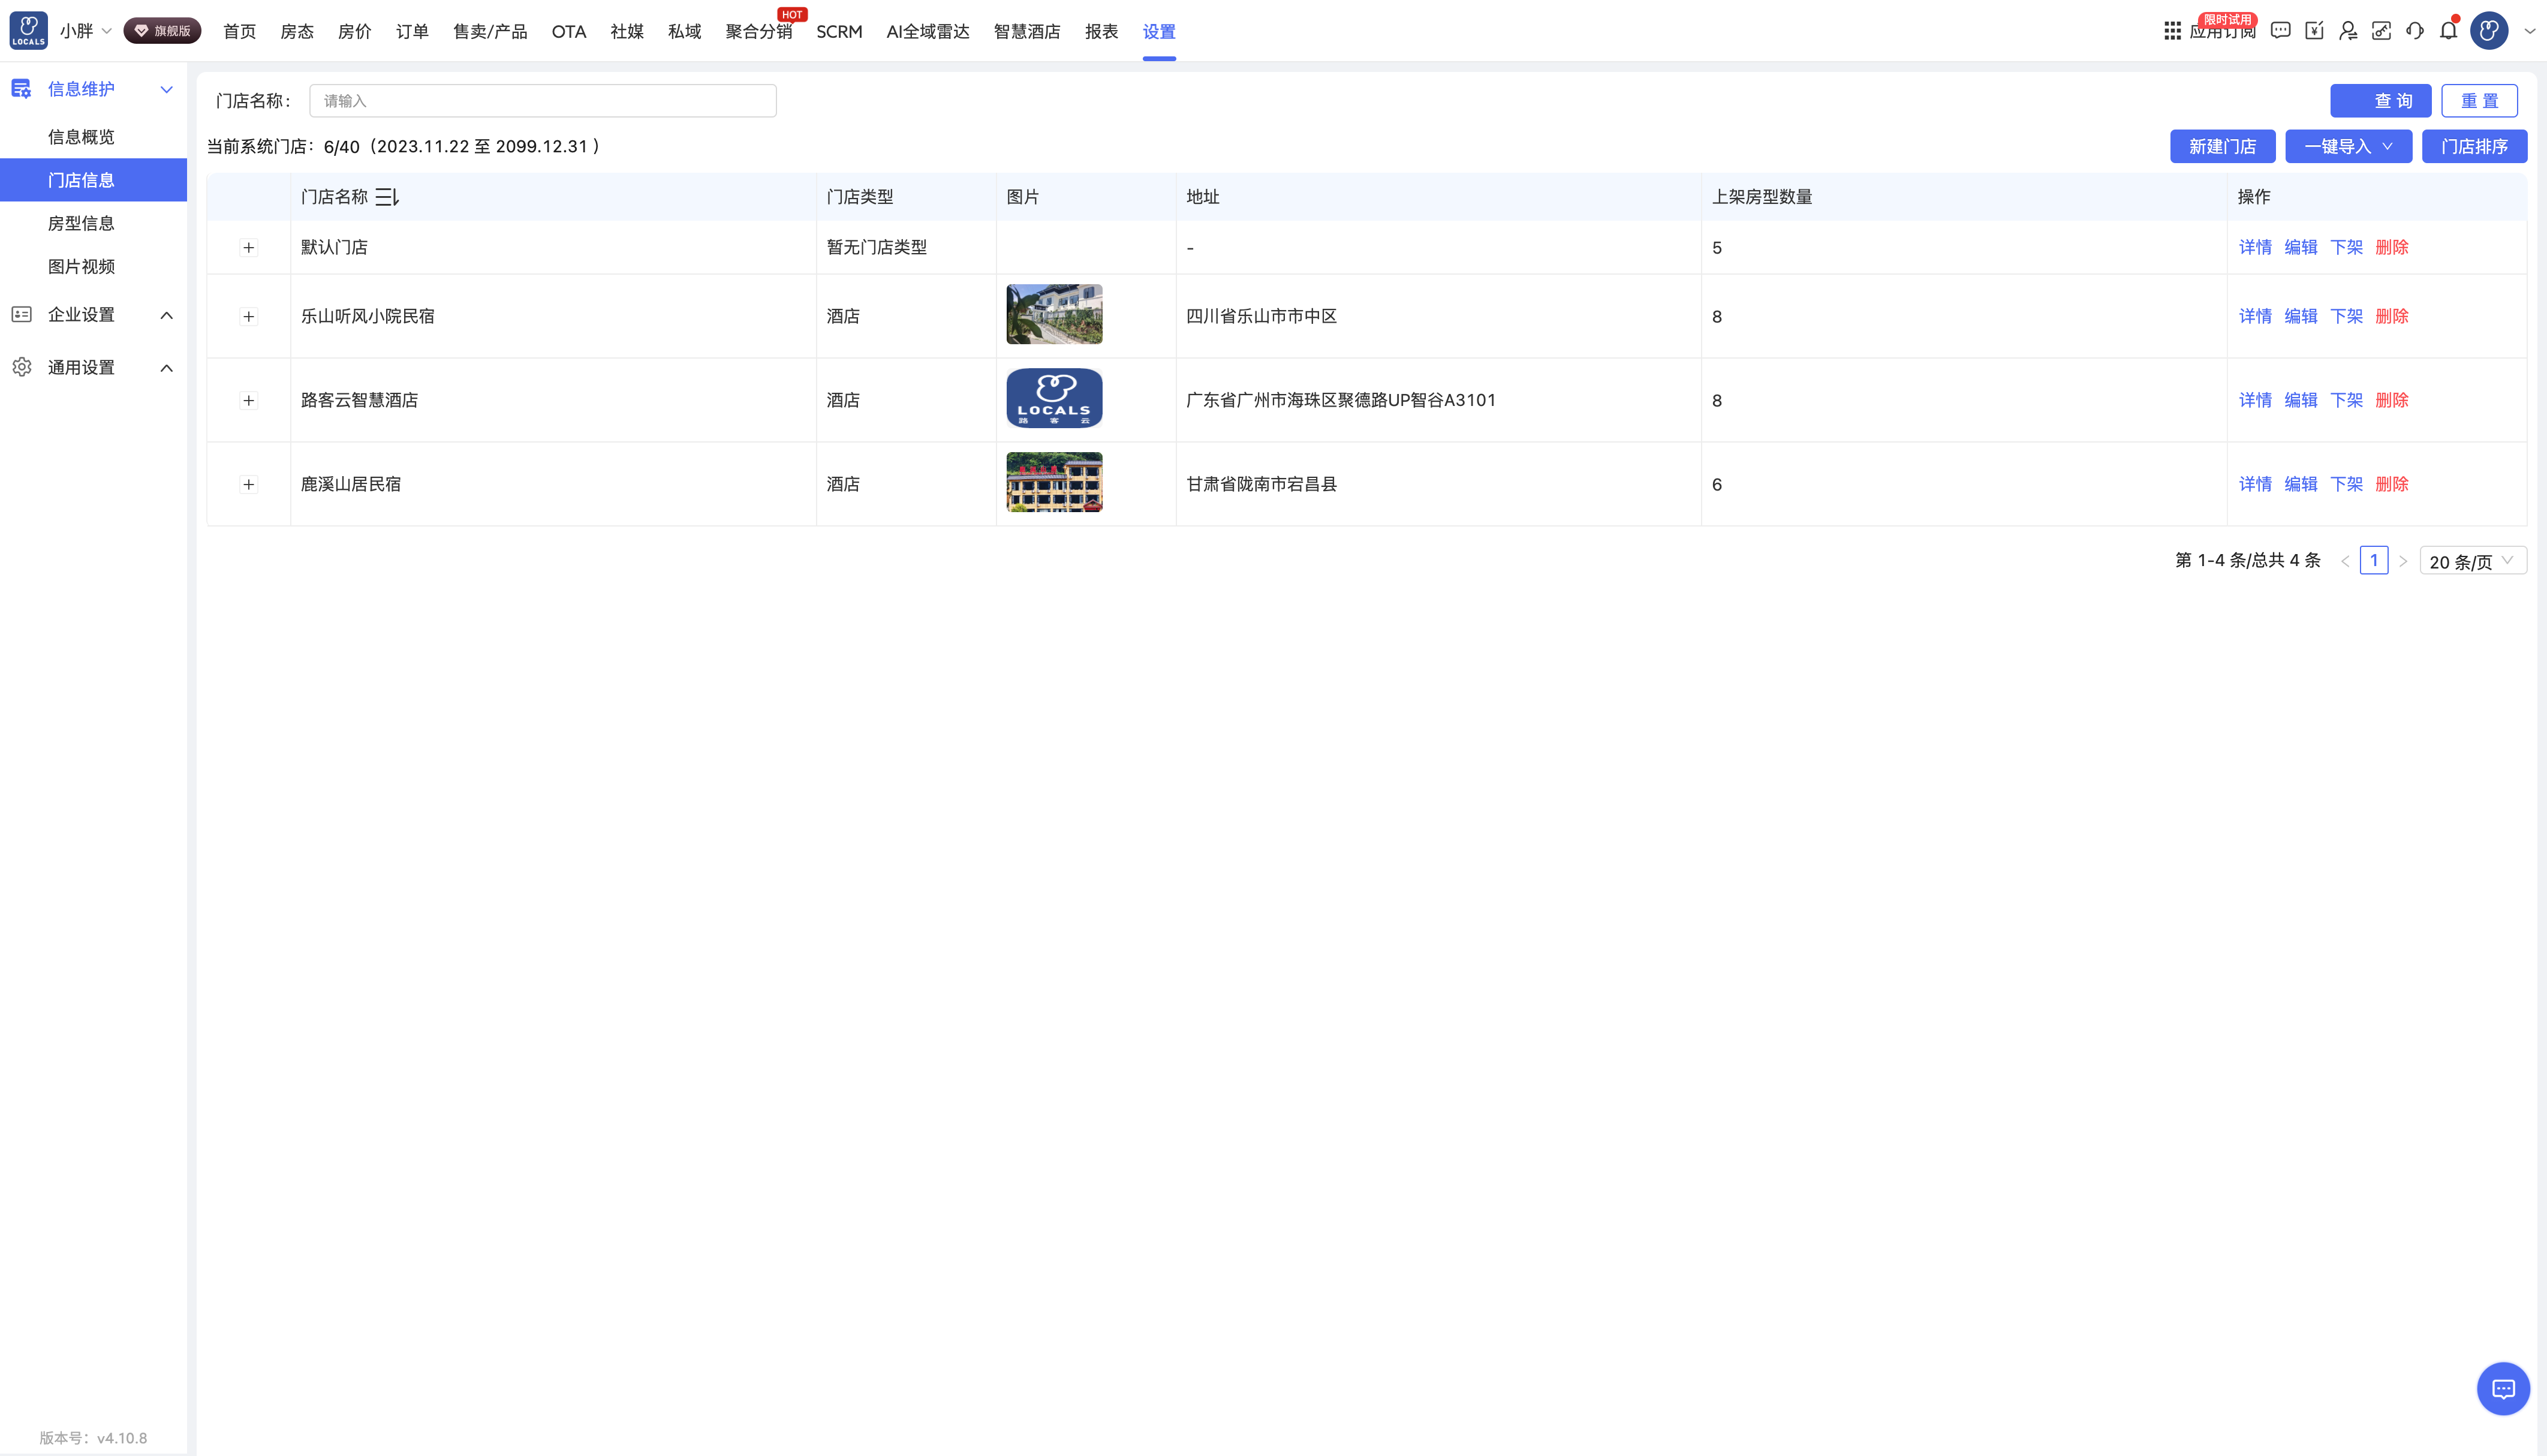Image resolution: width=2547 pixels, height=1456 pixels.
Task: Click the 通用设置 gear icon
Action: 21,367
